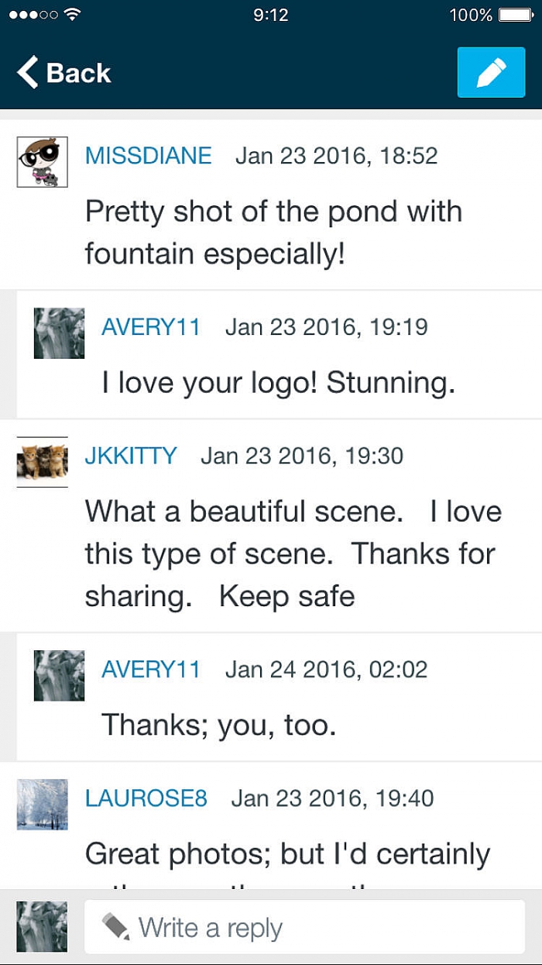542x965 pixels.
Task: Tap the 9:12 status bar clock
Action: click(270, 15)
